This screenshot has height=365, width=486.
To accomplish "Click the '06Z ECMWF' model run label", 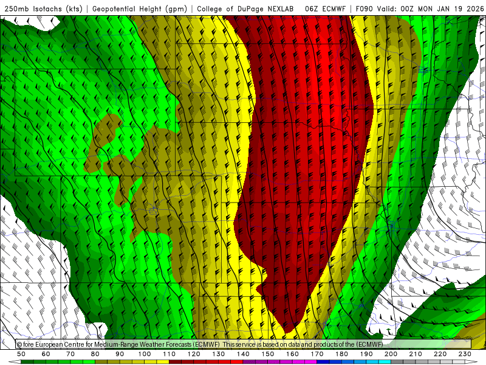I will [325, 9].
